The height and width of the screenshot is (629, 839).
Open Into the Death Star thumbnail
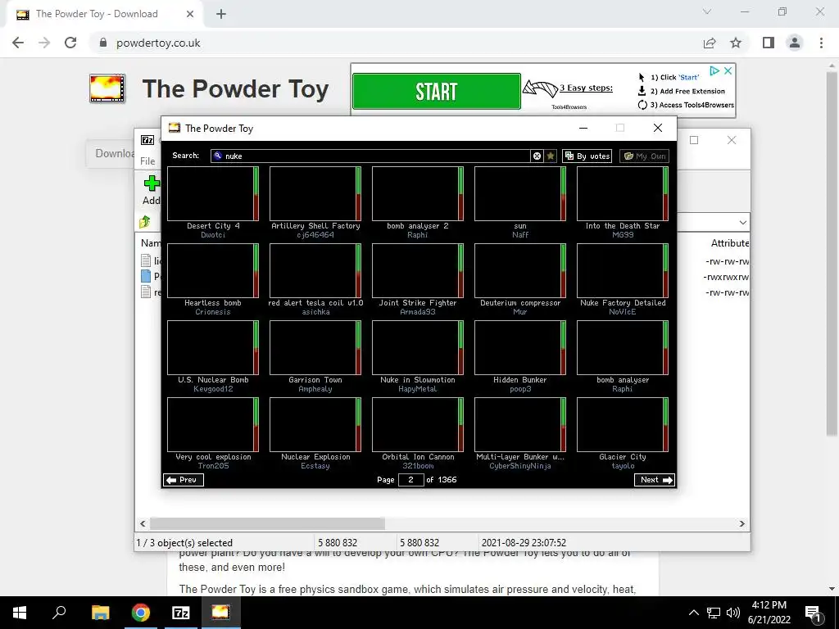(x=623, y=193)
